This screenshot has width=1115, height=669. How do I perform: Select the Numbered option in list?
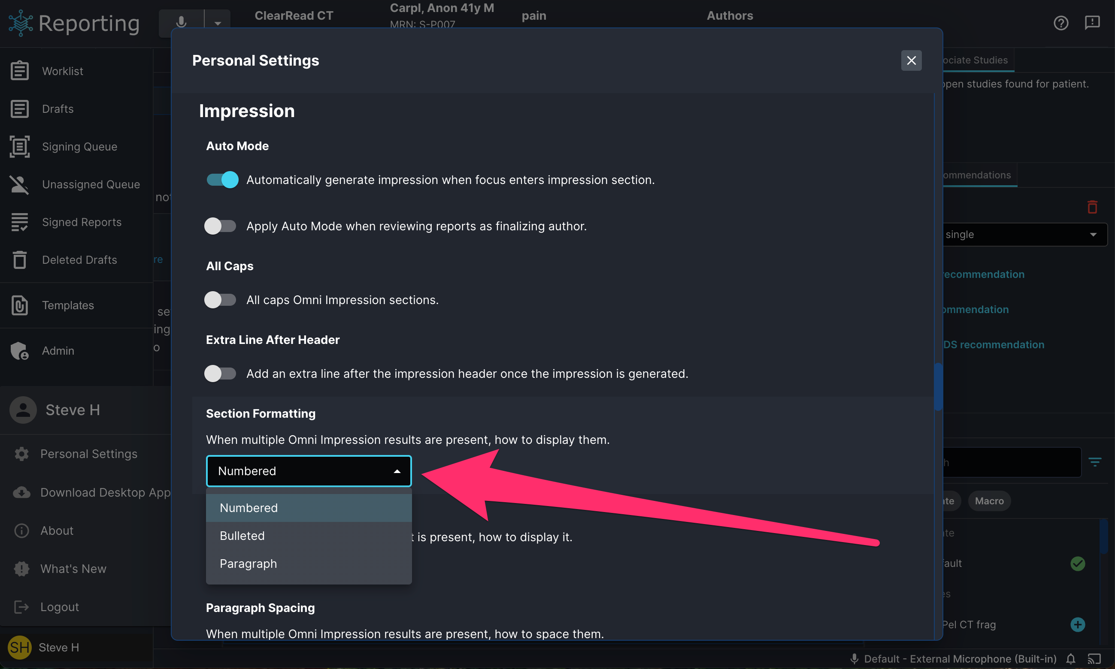[x=309, y=508]
